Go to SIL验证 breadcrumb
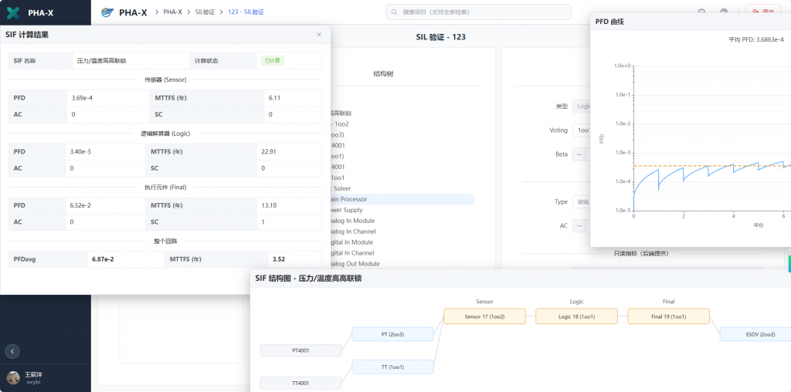 click(x=205, y=12)
